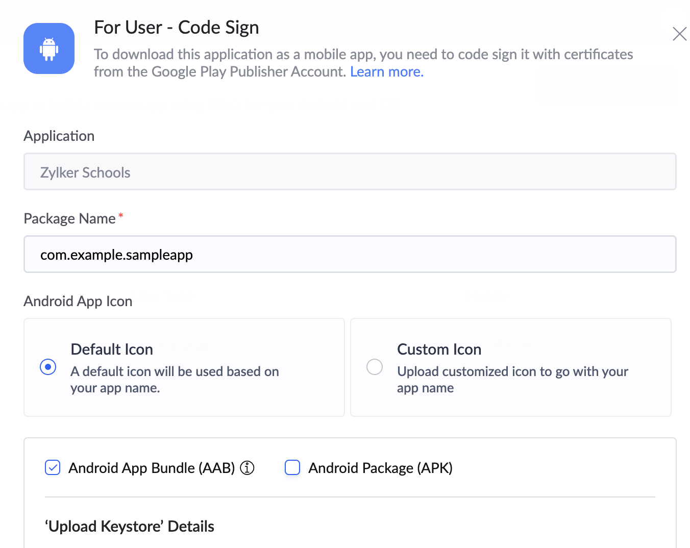This screenshot has width=690, height=548.
Task: Click the Zylker Schools application field
Action: click(350, 172)
